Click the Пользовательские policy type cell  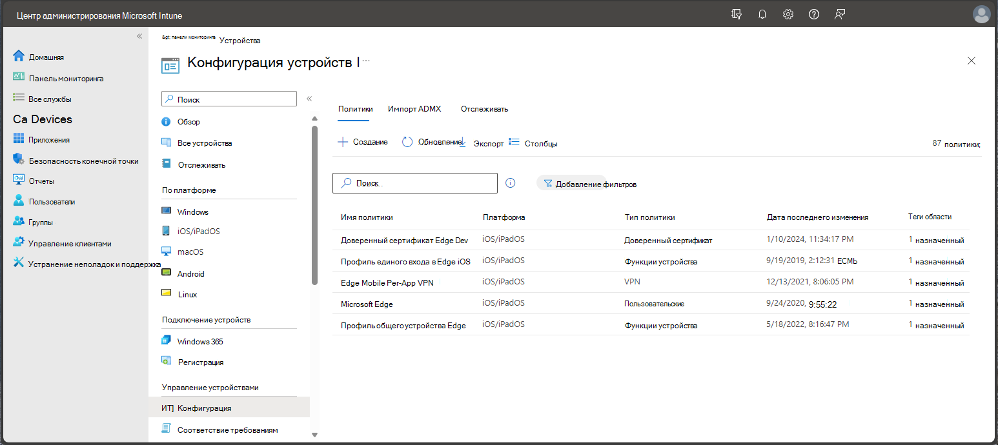tap(654, 304)
